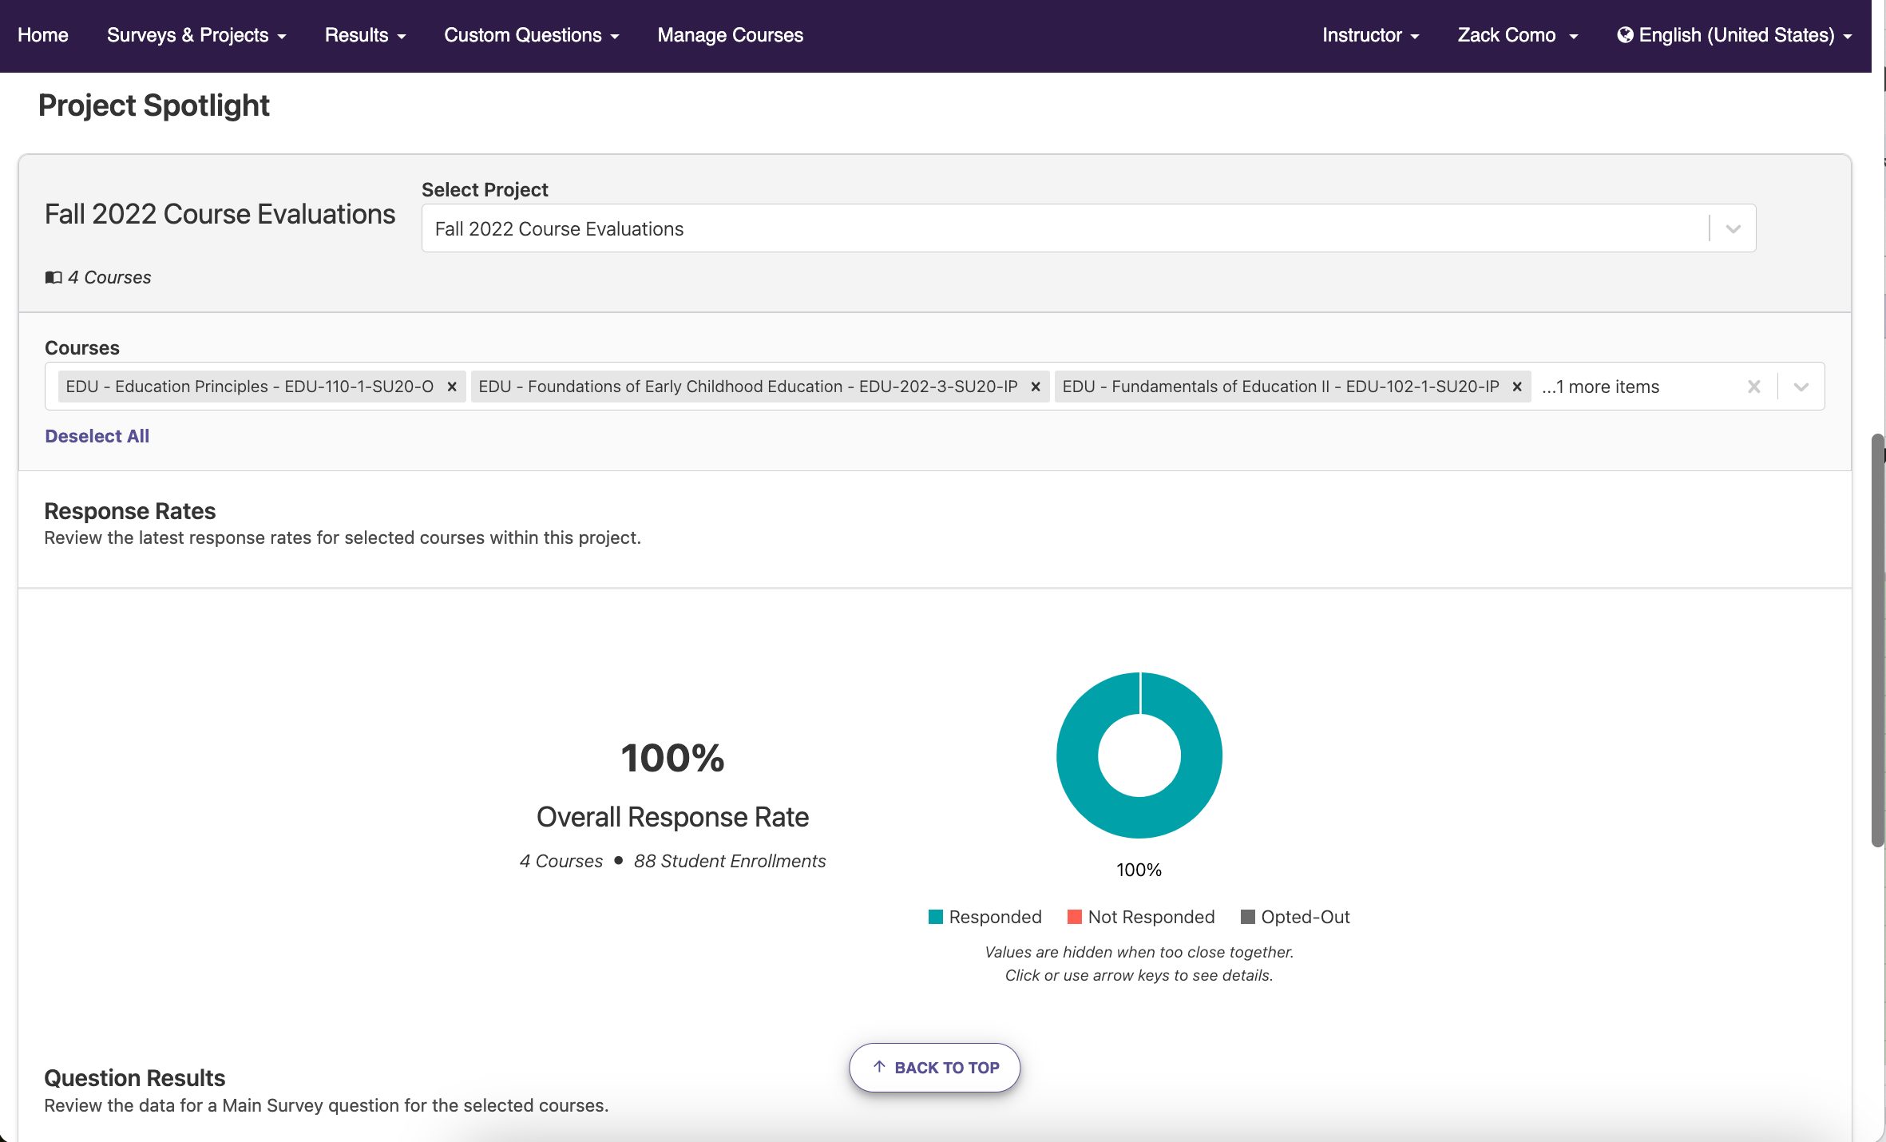Image resolution: width=1886 pixels, height=1142 pixels.
Task: Click Deselect All link
Action: (97, 436)
